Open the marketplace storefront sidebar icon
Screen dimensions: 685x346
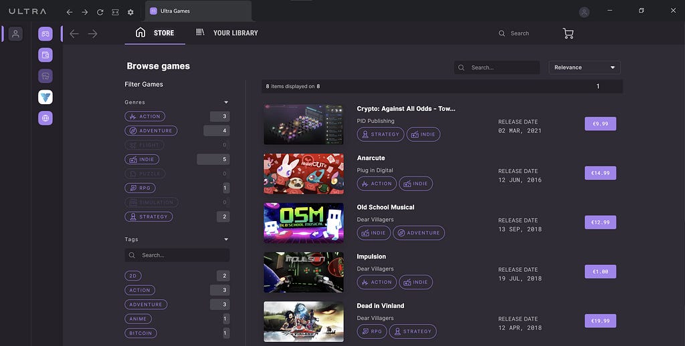[x=45, y=76]
